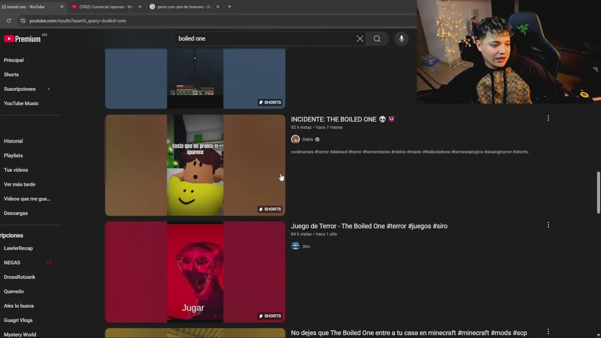Go to Principal in sidebar
Image resolution: width=601 pixels, height=338 pixels.
(x=14, y=60)
